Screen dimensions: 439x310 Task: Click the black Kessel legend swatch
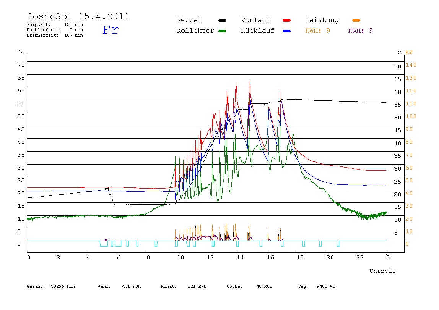pos(222,20)
